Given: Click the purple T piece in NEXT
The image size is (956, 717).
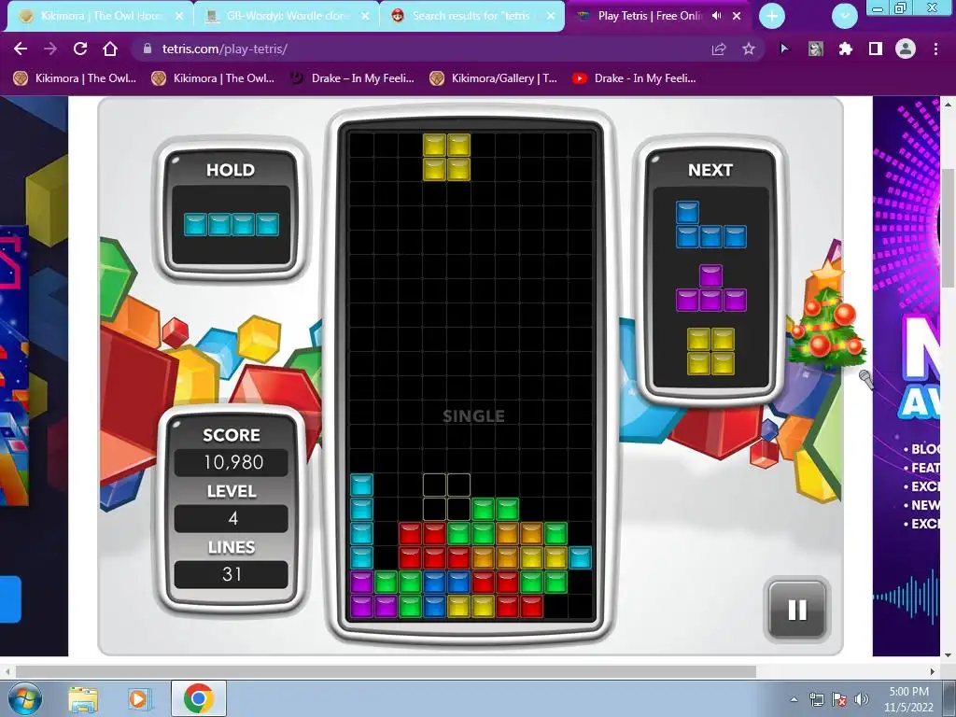Looking at the screenshot, I should [x=710, y=288].
